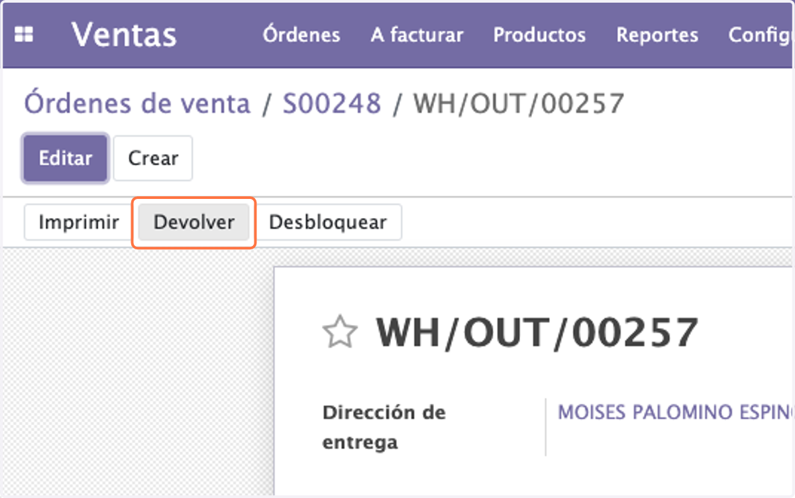
Task: Open the Productos menu
Action: click(539, 34)
